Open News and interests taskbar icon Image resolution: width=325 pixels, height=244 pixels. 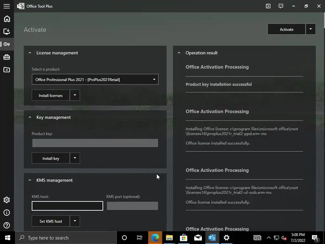[257, 238]
